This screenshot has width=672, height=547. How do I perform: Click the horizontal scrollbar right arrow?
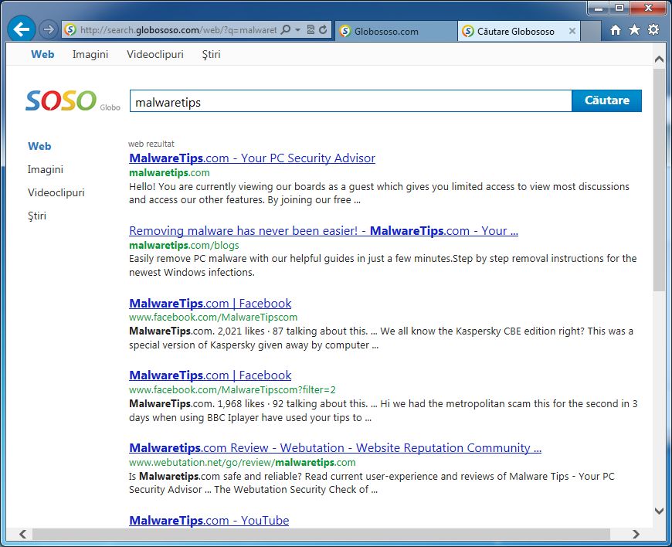click(x=636, y=534)
